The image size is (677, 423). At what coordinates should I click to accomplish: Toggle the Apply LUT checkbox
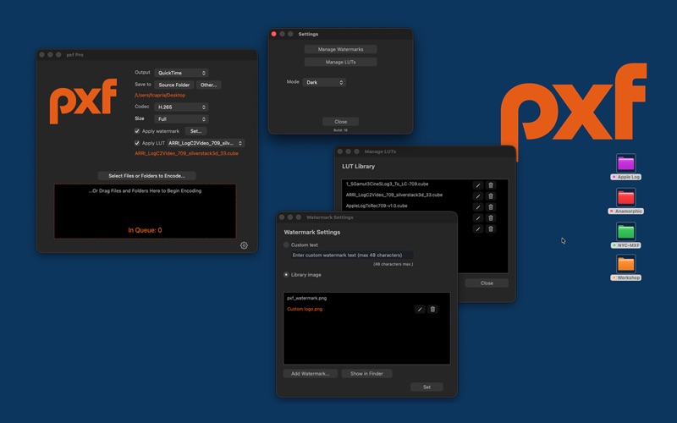[137, 143]
